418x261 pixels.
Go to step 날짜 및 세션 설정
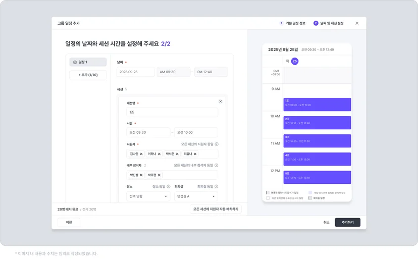pos(332,23)
